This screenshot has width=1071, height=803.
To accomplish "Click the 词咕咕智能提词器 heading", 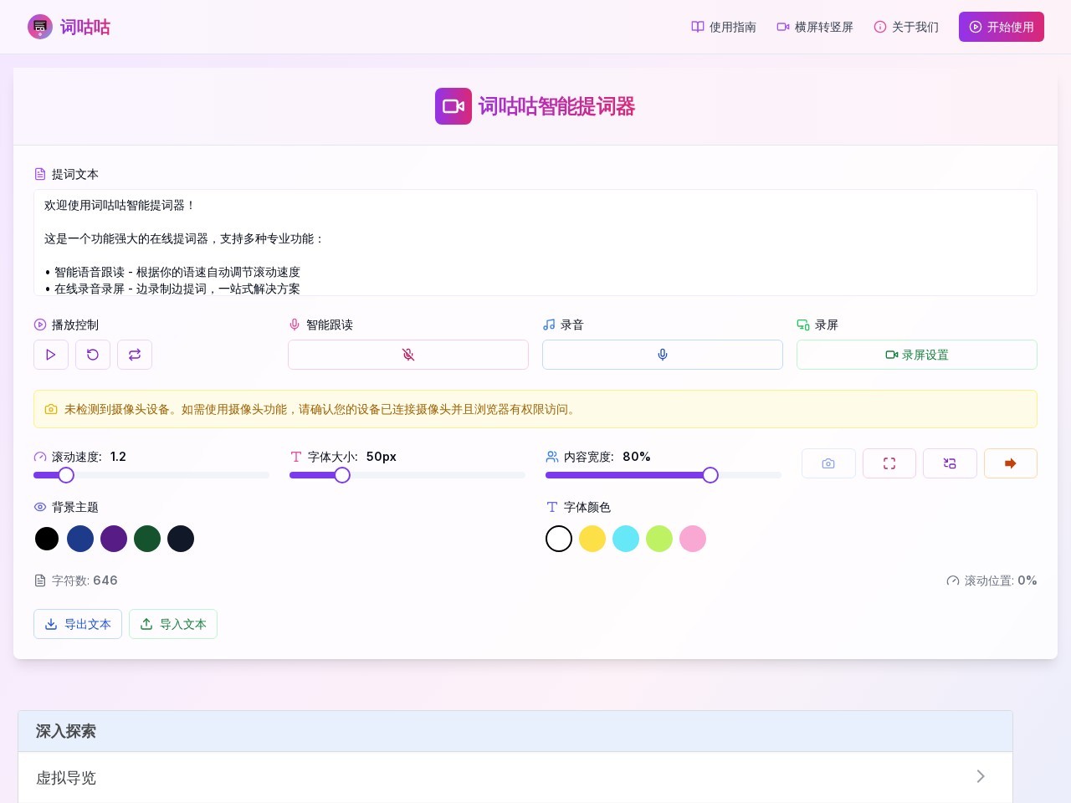I will (556, 106).
